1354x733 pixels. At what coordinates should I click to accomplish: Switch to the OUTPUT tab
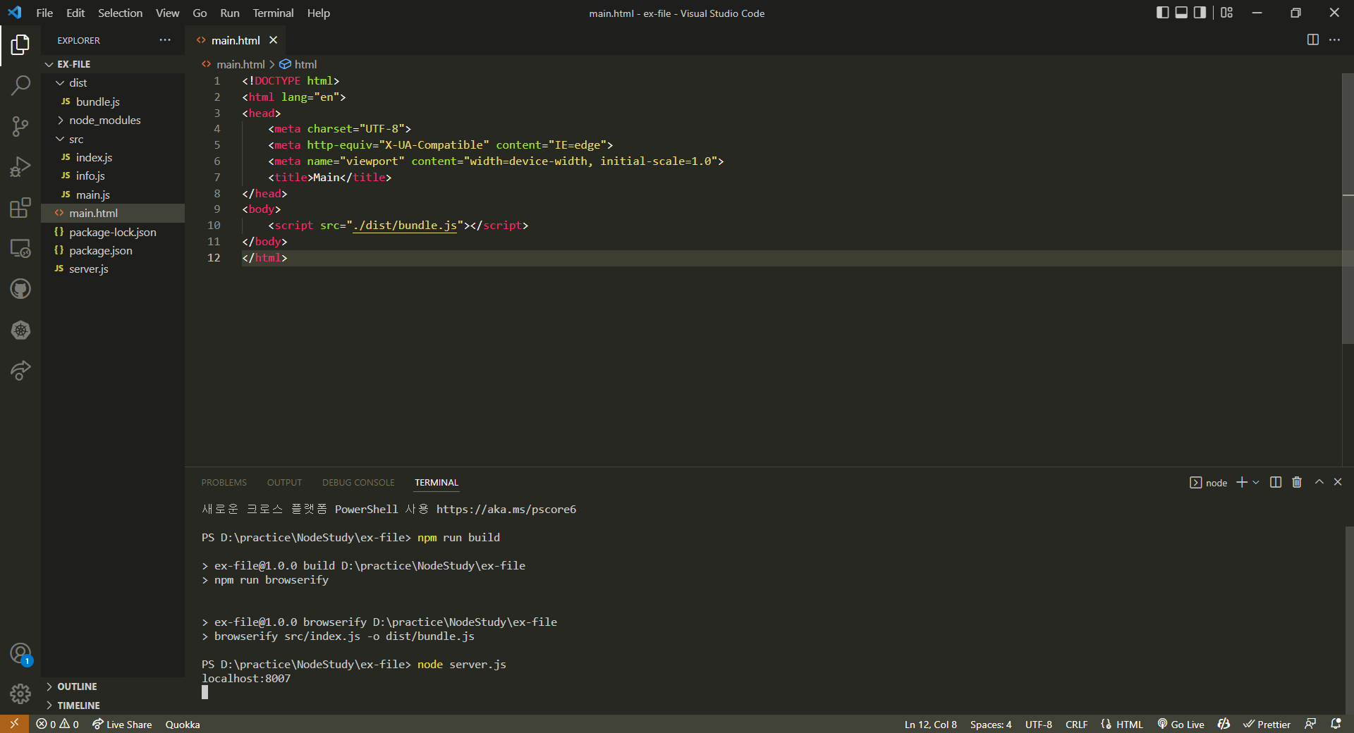(x=284, y=483)
